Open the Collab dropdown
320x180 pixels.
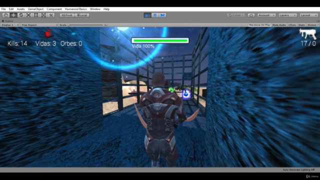236,15
